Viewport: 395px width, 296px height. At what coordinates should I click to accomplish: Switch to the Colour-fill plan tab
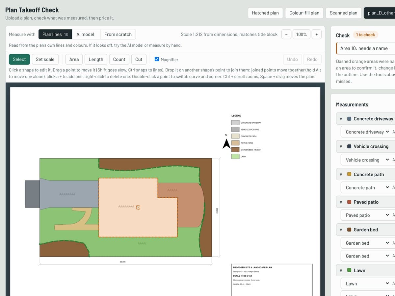[304, 13]
